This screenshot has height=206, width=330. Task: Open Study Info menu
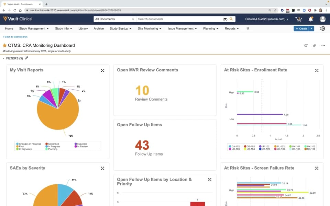pyautogui.click(x=63, y=28)
